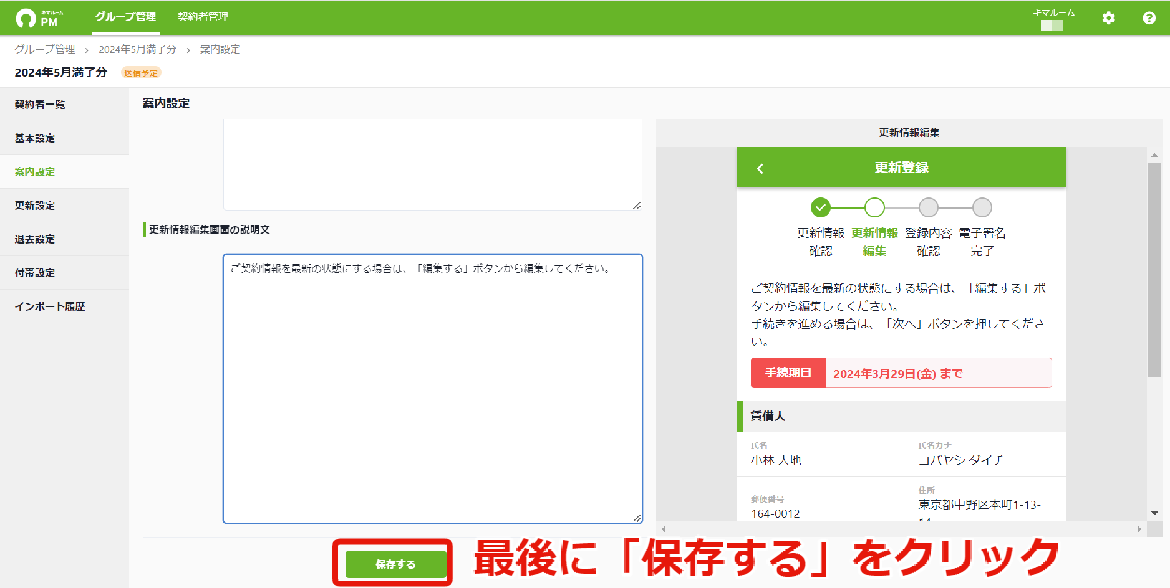The height and width of the screenshot is (588, 1170).
Task: Click the back chevron in 更新登録 header
Action: (760, 168)
